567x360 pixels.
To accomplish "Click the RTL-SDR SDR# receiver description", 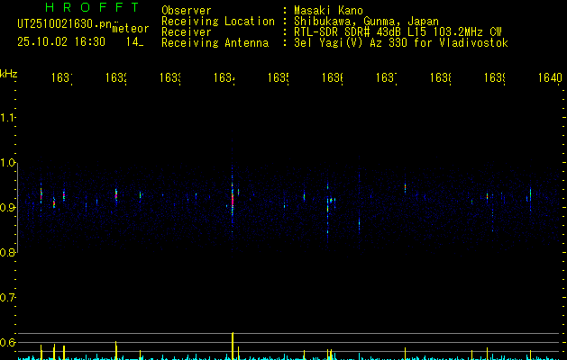I will [x=398, y=32].
